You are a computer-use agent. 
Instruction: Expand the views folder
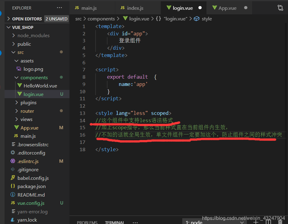click(x=16, y=119)
